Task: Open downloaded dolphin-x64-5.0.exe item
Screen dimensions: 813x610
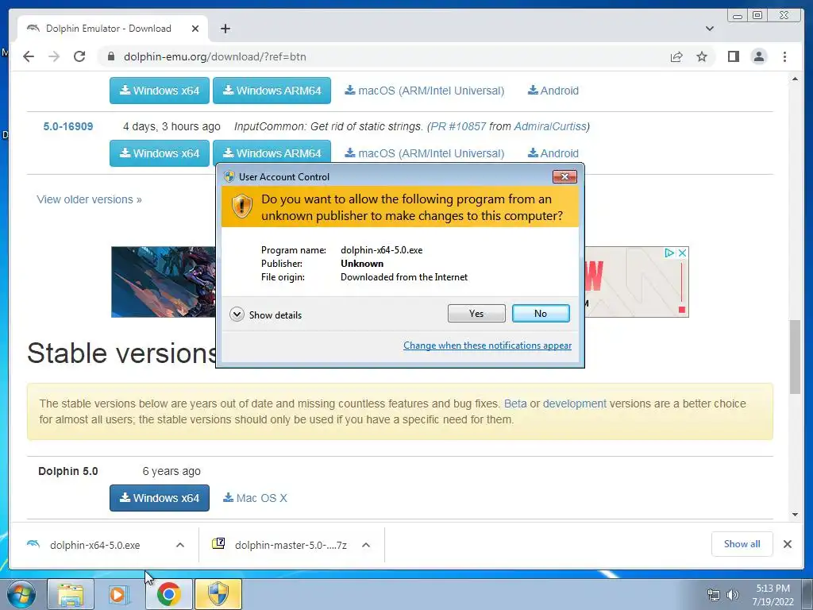Action: coord(95,545)
